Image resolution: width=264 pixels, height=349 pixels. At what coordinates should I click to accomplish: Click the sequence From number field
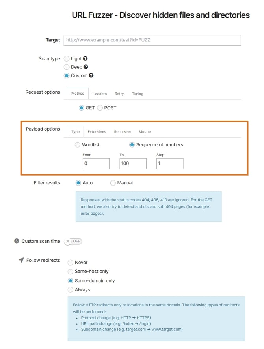coord(96,163)
